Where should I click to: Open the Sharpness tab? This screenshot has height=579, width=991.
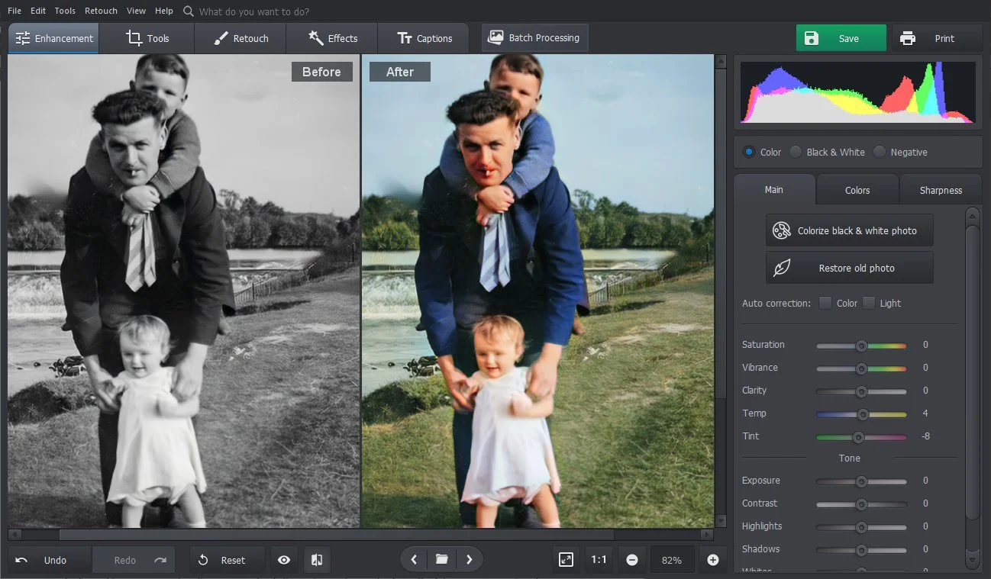pos(940,190)
